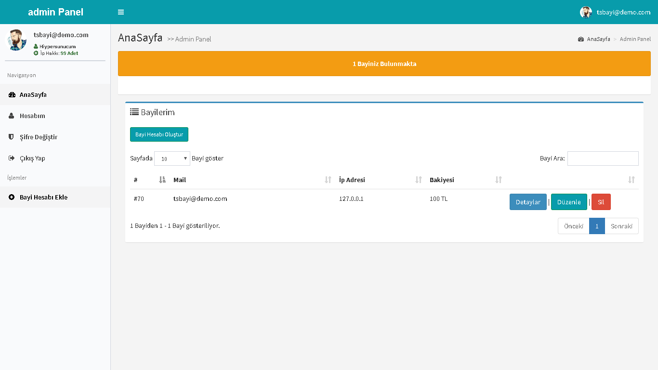The image size is (658, 370).
Task: Click the blue Detaylar button
Action: click(528, 202)
